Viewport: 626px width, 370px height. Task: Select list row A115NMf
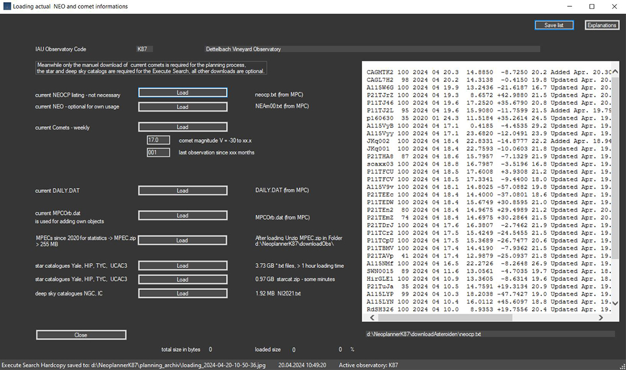point(489,263)
